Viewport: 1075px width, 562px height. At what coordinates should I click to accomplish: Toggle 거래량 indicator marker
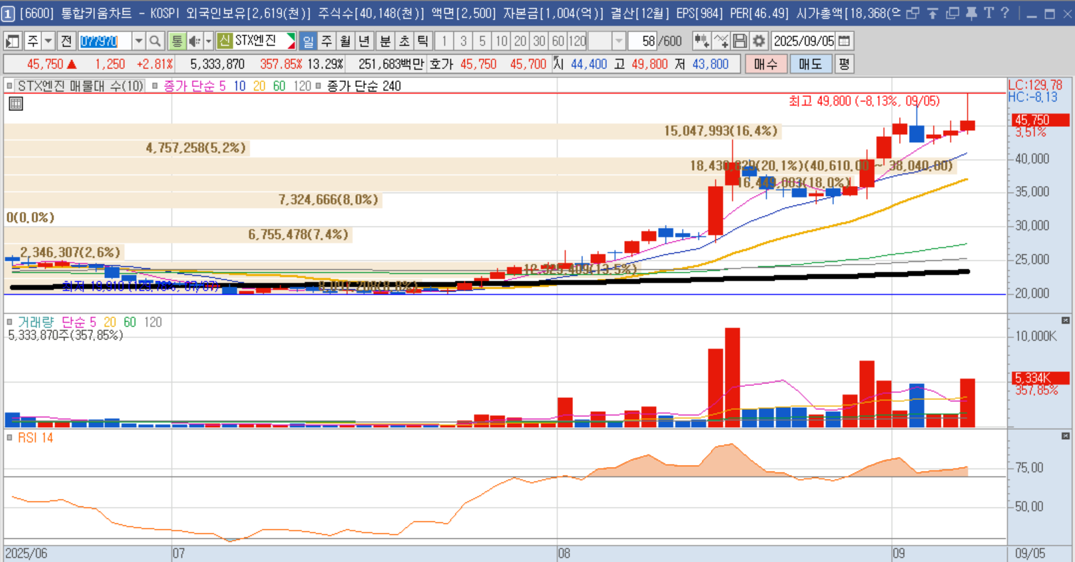point(9,322)
